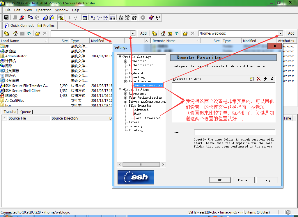
Task: Click the Copy icon in main toolbar
Action: click(30, 18)
